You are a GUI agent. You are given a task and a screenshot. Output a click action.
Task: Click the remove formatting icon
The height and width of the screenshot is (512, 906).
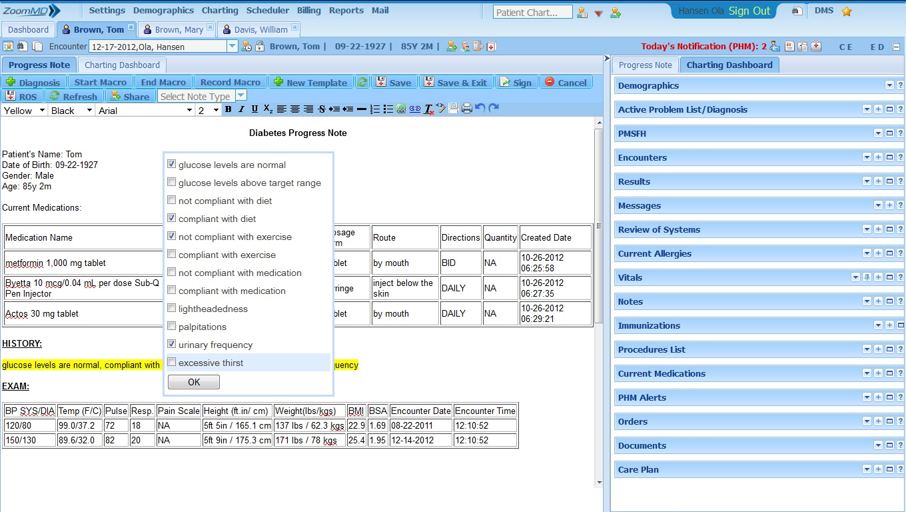pyautogui.click(x=428, y=110)
